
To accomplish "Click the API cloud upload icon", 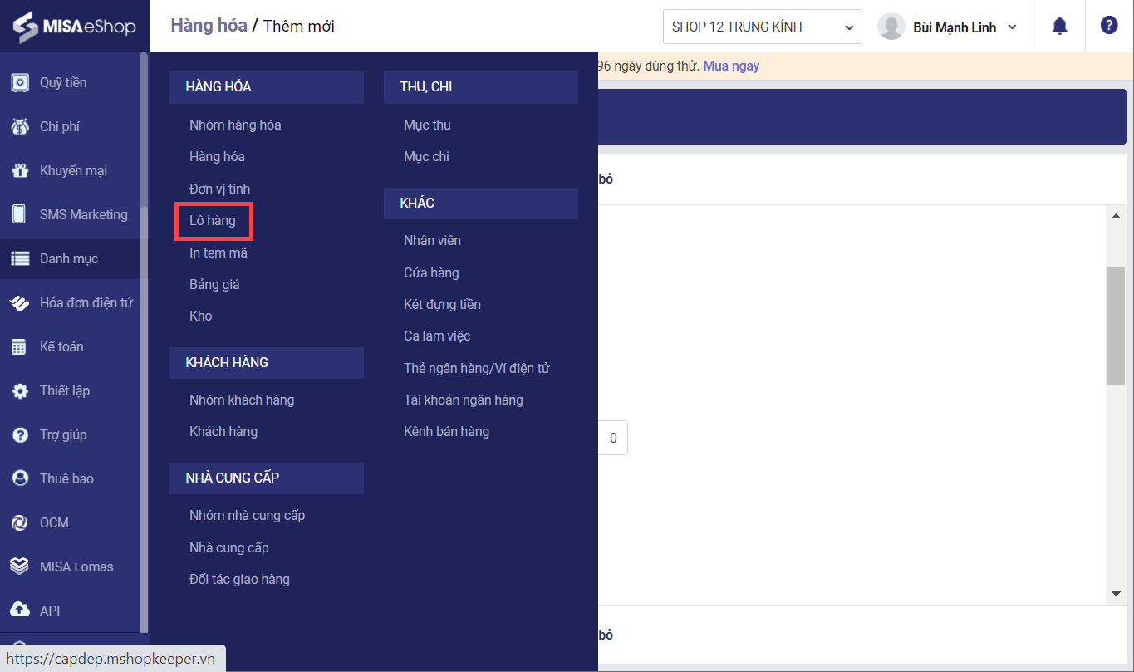I will pos(19,611).
